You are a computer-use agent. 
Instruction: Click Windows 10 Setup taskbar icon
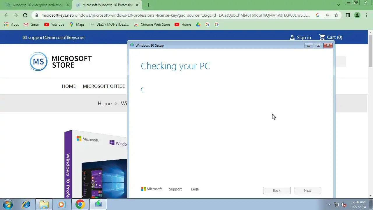pyautogui.click(x=98, y=204)
